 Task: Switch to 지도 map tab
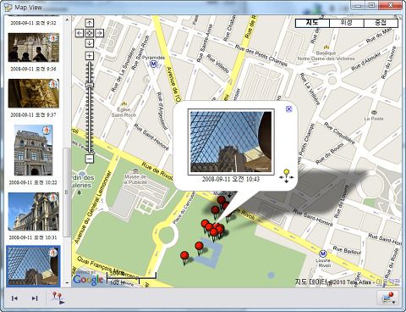click(312, 23)
